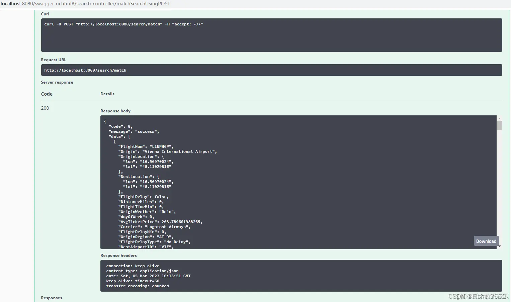Click the 200 response code

pos(45,108)
